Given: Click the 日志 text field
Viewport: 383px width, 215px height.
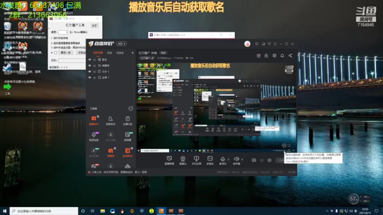Looking at the screenshot, I should tap(72, 60).
